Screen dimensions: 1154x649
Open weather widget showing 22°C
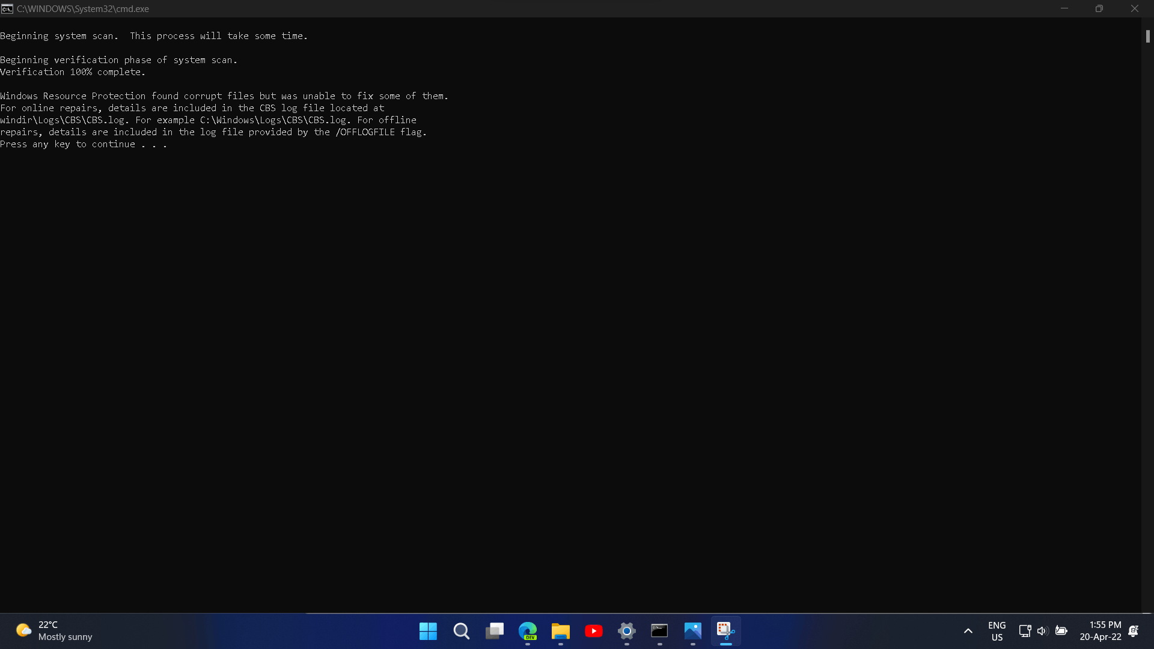(54, 631)
